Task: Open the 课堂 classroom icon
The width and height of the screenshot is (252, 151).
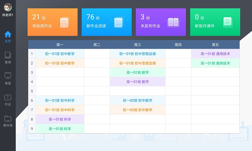Action: 8,76
